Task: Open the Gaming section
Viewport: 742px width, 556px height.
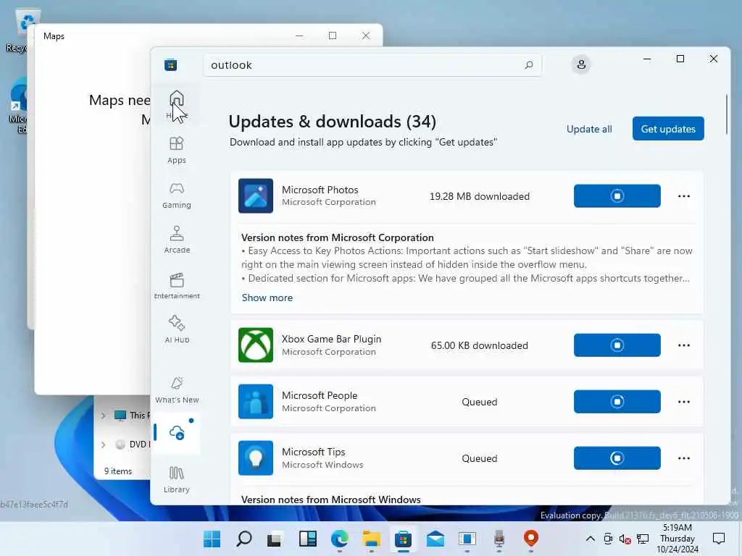Action: (x=177, y=195)
